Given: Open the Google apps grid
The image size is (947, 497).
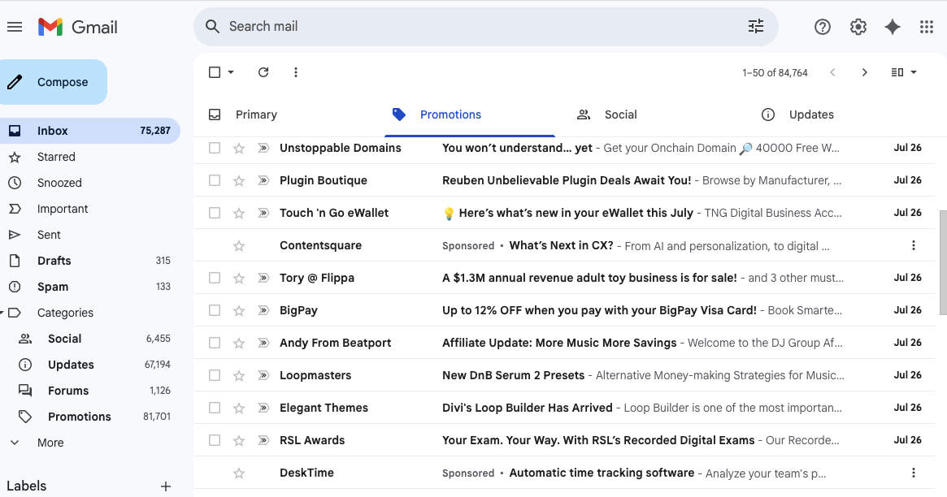Looking at the screenshot, I should click(x=927, y=27).
